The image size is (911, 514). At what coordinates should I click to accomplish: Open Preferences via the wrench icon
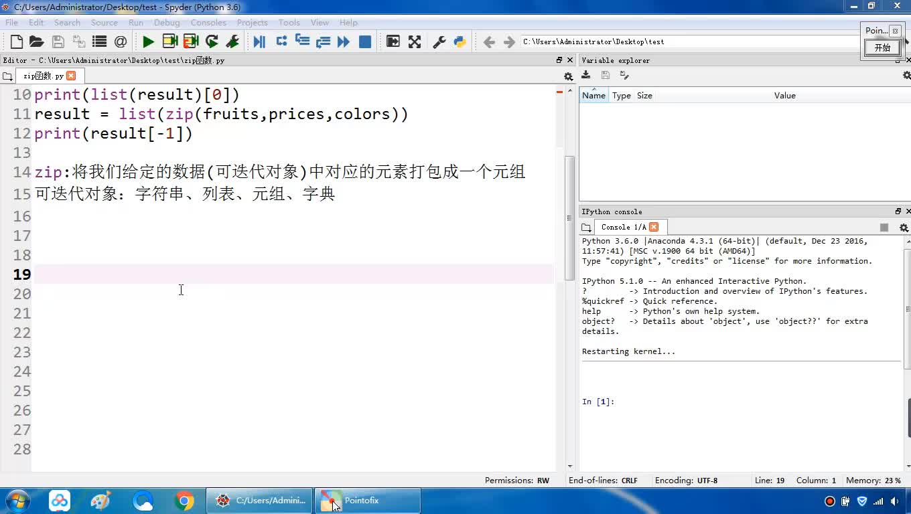[x=439, y=42]
